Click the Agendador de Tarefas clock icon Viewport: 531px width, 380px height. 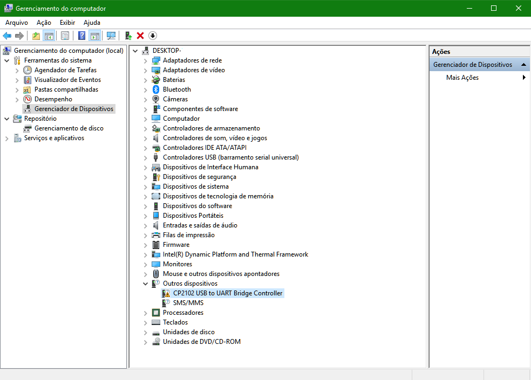coord(28,70)
